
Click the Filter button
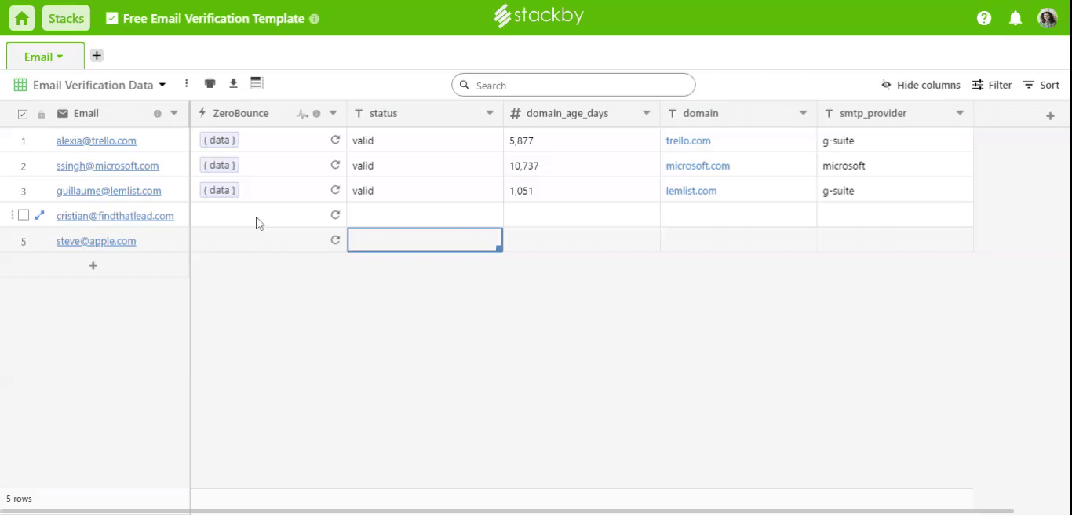992,85
